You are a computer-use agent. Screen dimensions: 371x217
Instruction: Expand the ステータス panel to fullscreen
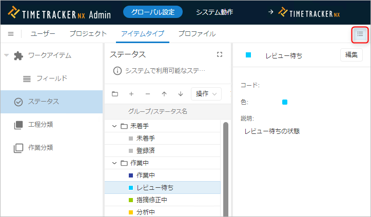click(220, 54)
